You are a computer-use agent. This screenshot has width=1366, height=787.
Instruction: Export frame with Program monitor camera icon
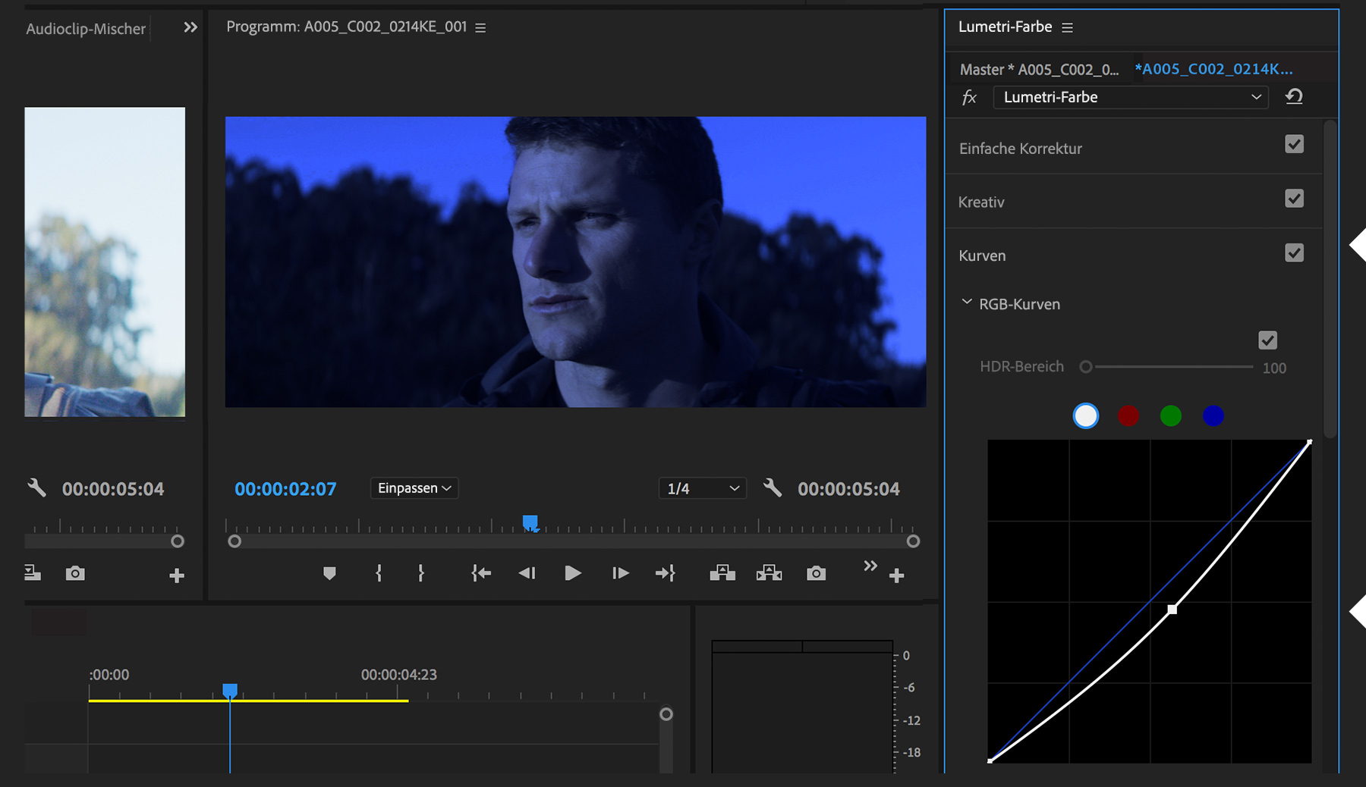(816, 573)
